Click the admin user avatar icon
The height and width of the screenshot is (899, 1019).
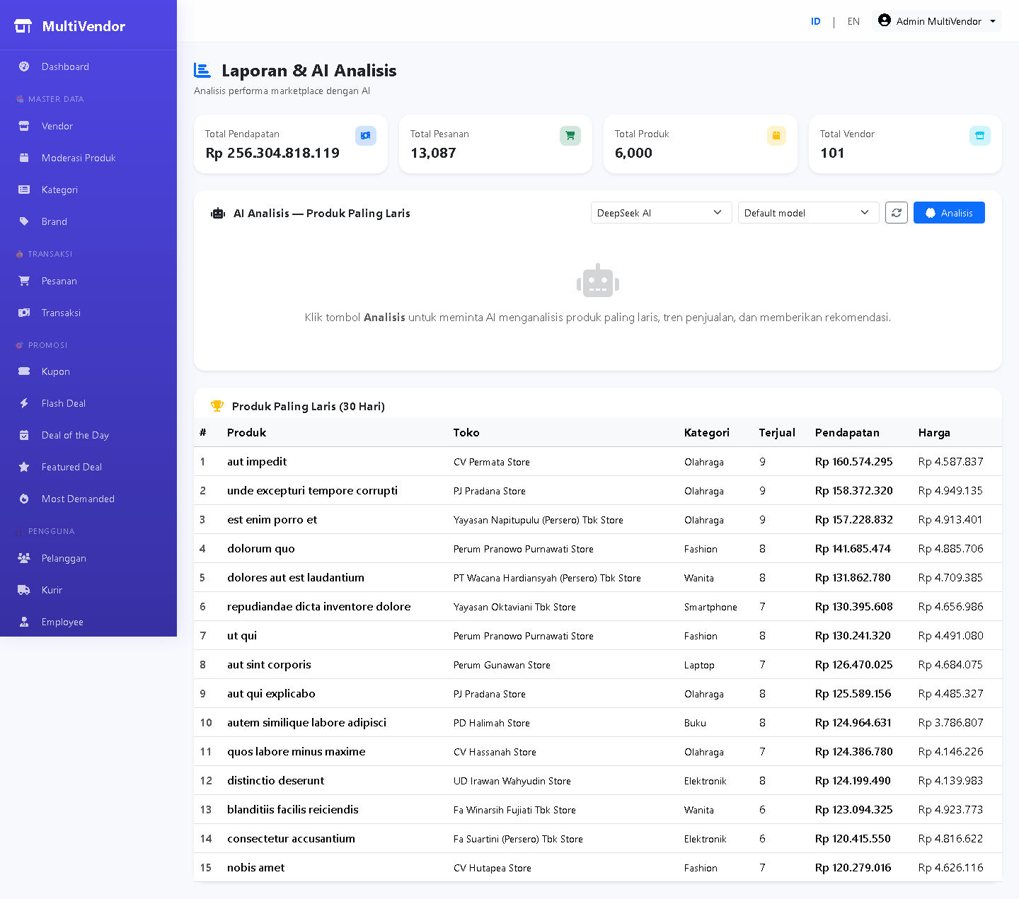coord(885,21)
